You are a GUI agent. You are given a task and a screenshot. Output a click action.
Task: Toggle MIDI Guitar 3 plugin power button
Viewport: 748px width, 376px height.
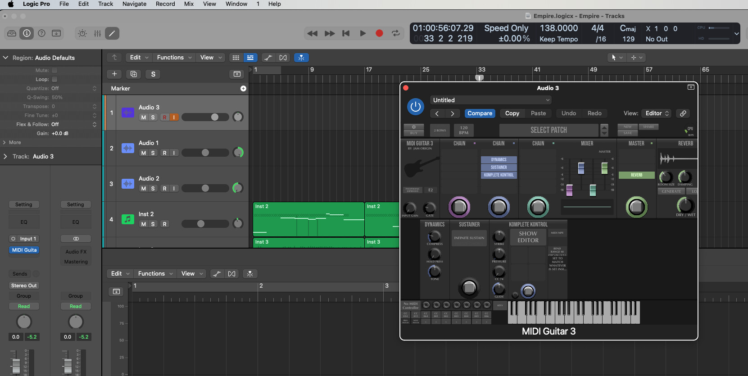(416, 107)
